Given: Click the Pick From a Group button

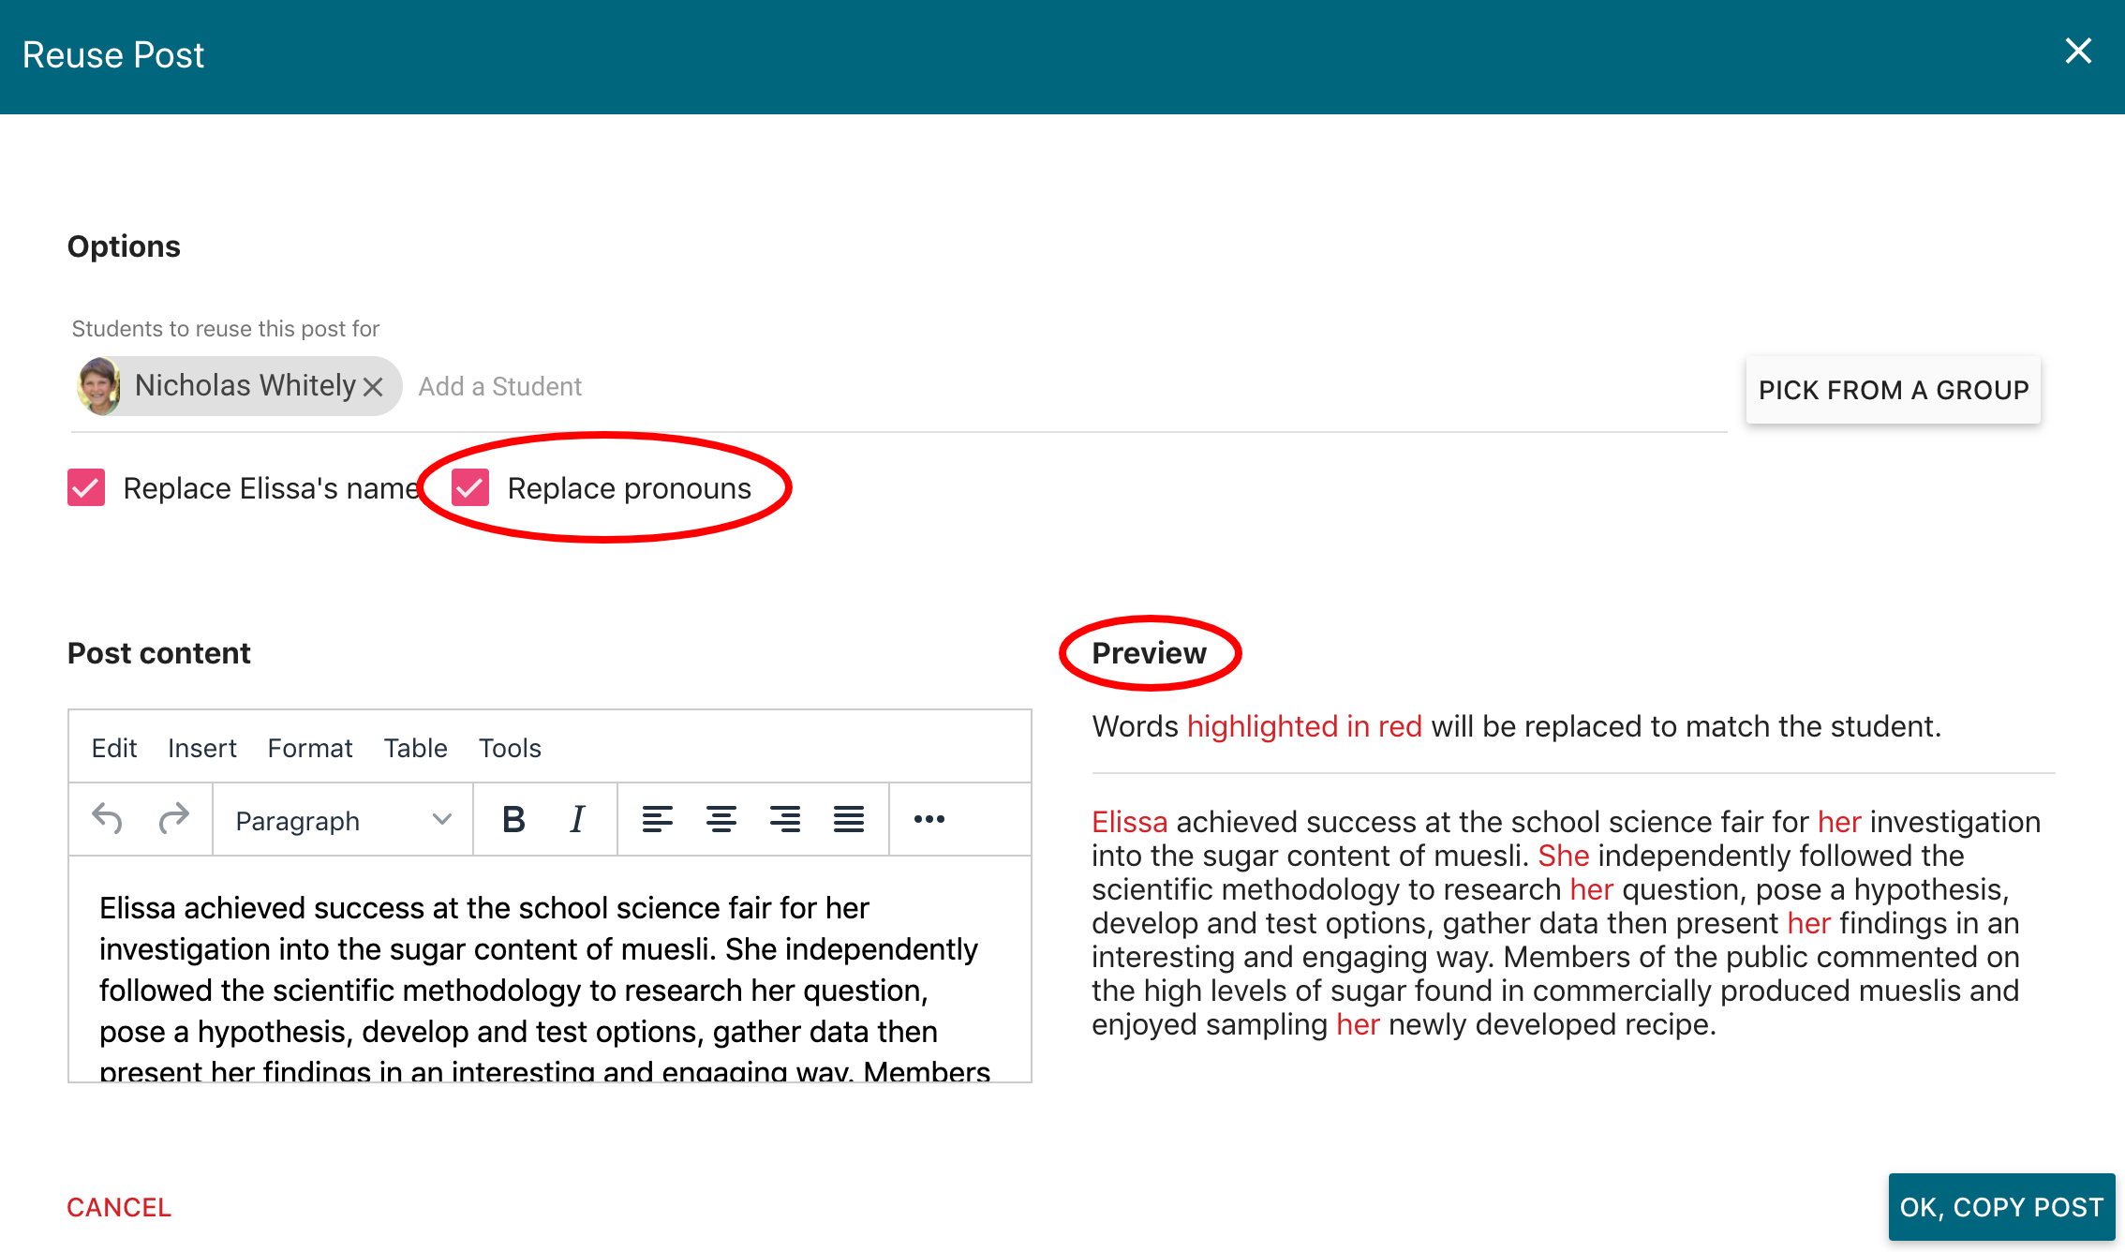Looking at the screenshot, I should 1893,390.
